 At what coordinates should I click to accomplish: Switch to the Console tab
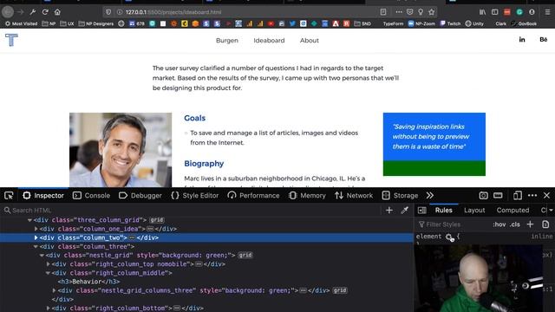(91, 195)
